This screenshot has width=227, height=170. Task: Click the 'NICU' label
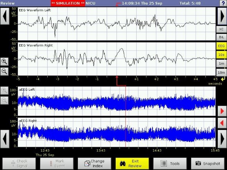(90, 3)
